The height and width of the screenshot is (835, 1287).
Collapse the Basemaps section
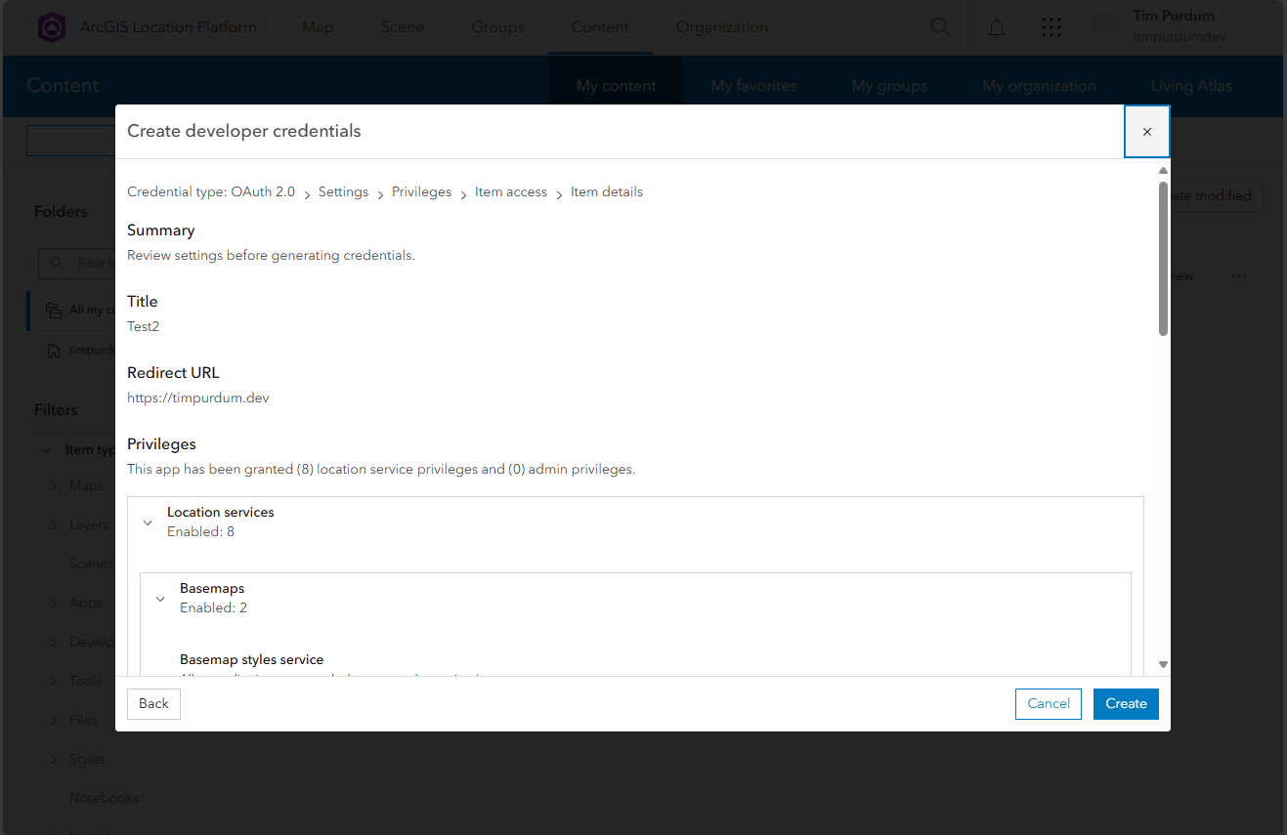(160, 599)
